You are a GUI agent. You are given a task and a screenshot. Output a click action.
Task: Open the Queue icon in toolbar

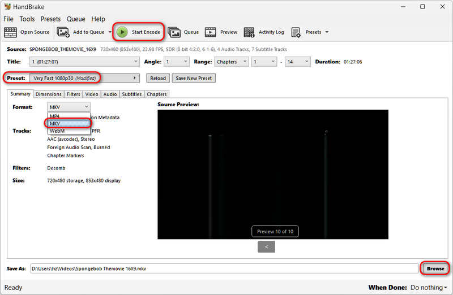click(174, 32)
